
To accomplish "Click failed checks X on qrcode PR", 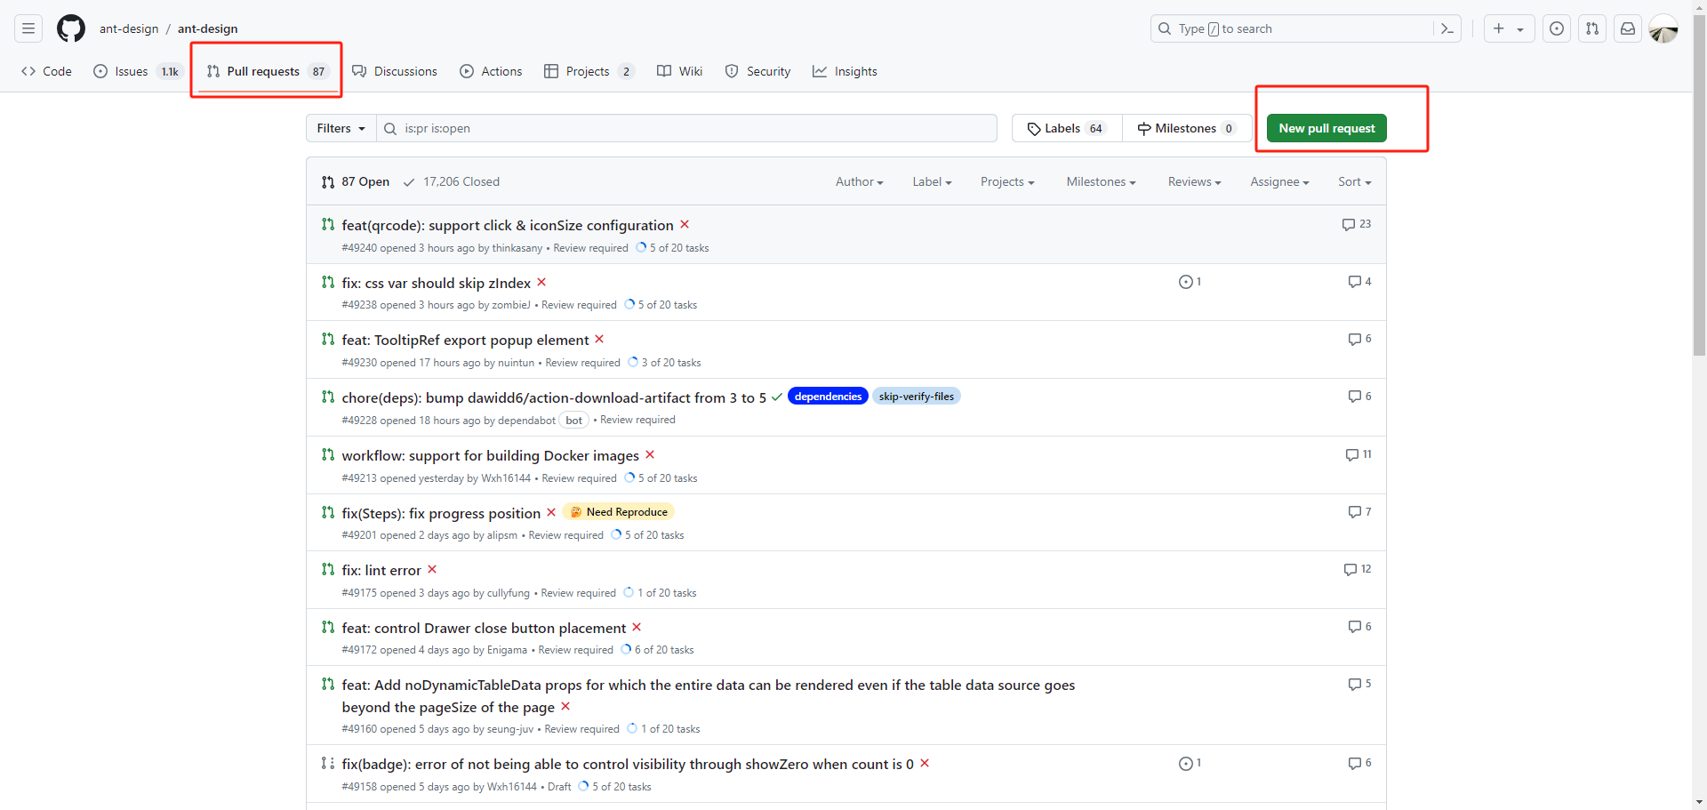I will coord(685,224).
